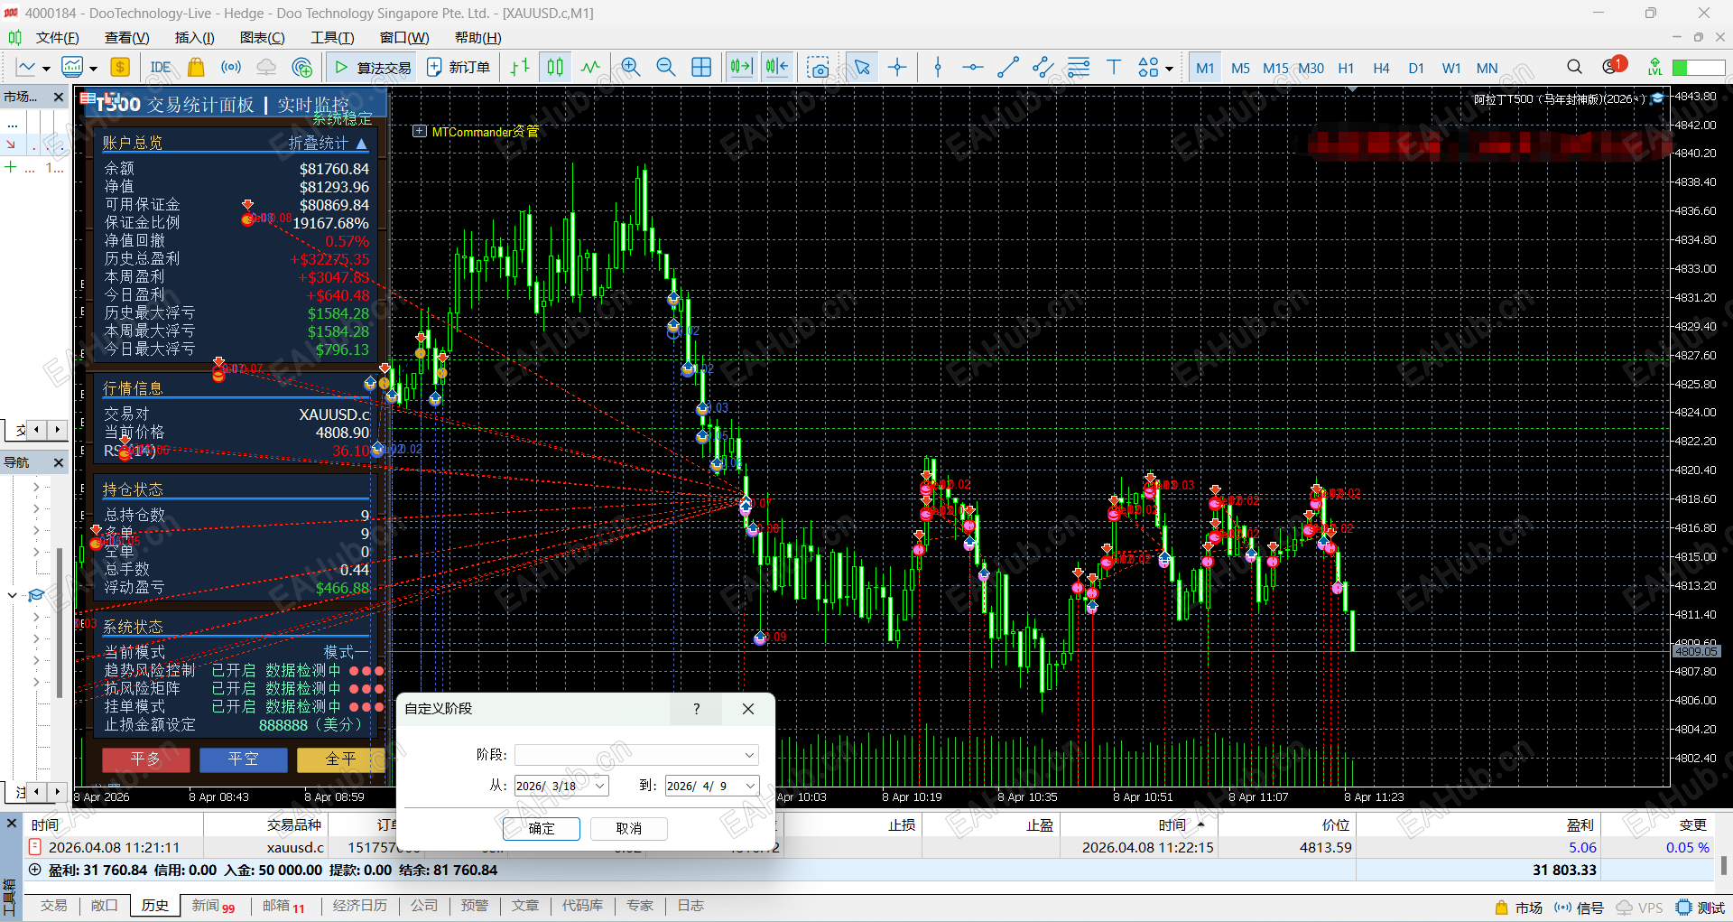The width and height of the screenshot is (1733, 922).
Task: Confirm dialog with 确定 button
Action: pyautogui.click(x=541, y=828)
